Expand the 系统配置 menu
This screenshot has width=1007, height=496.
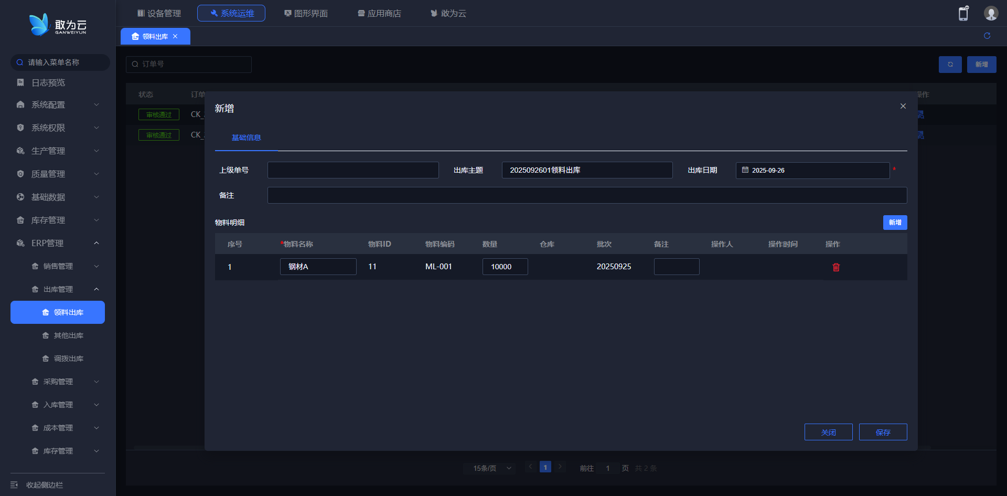click(x=58, y=105)
